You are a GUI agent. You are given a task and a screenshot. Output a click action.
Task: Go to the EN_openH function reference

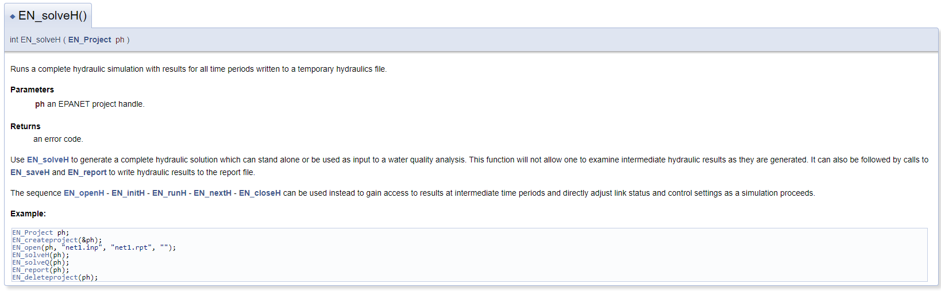(x=84, y=193)
